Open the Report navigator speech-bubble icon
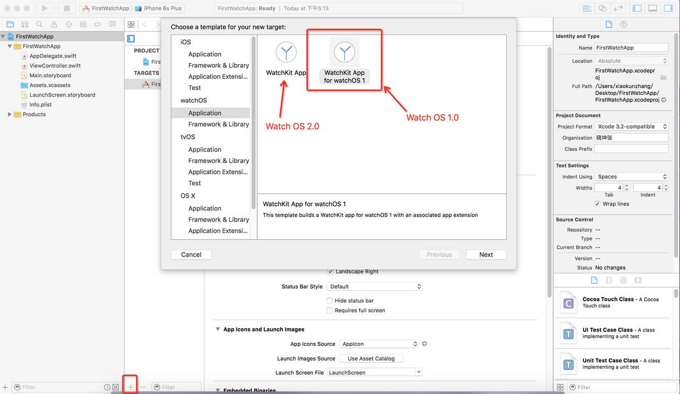This screenshot has width=680, height=394. click(x=112, y=24)
